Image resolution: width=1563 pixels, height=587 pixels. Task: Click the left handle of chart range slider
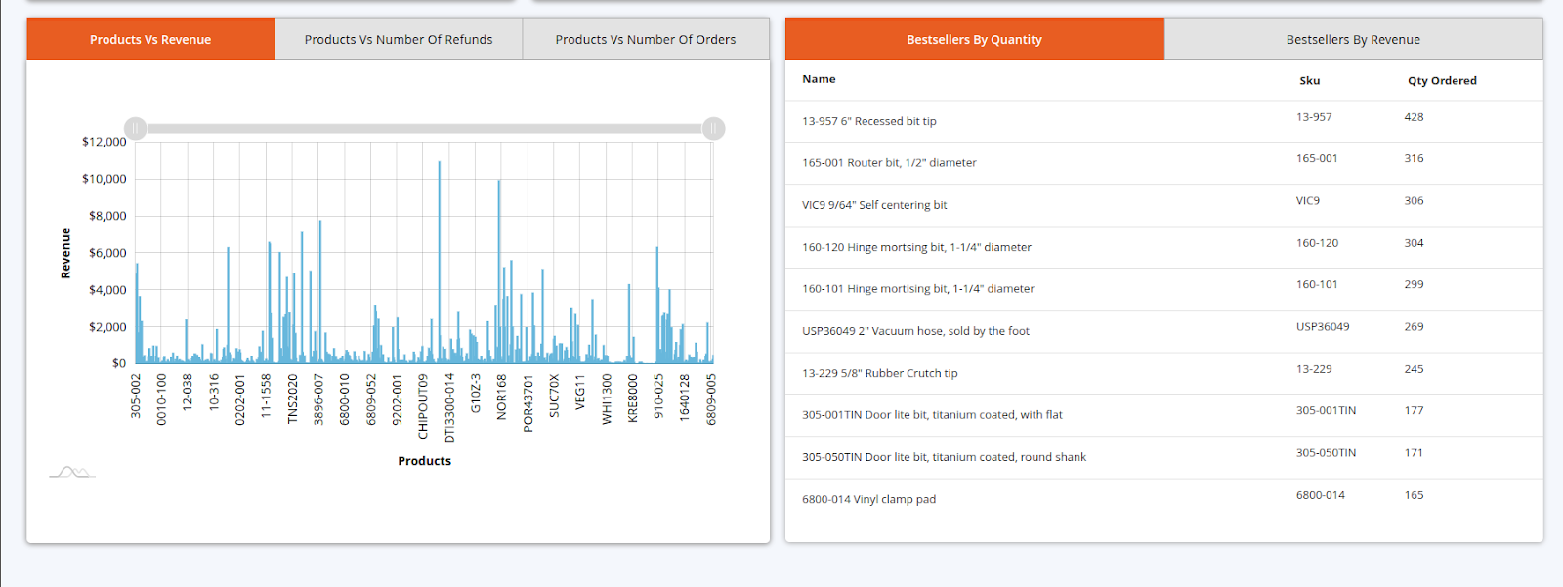coord(136,128)
